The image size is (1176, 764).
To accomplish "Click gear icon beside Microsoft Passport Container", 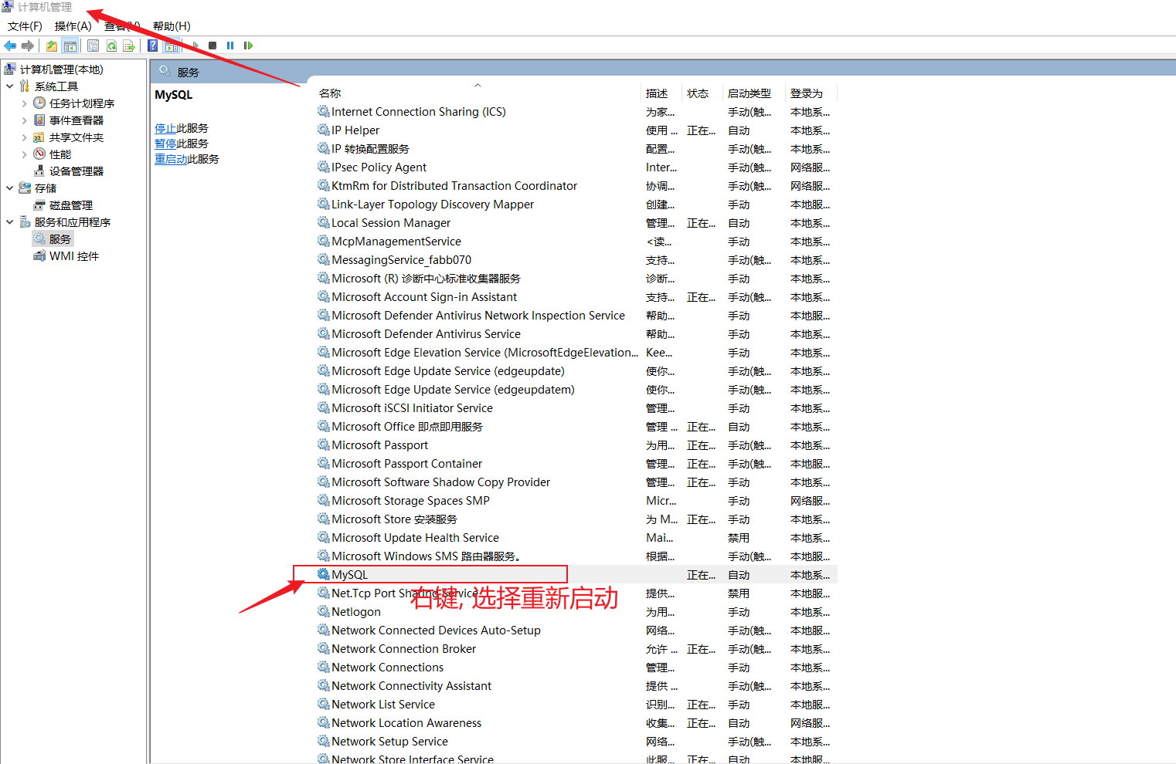I will 324,463.
